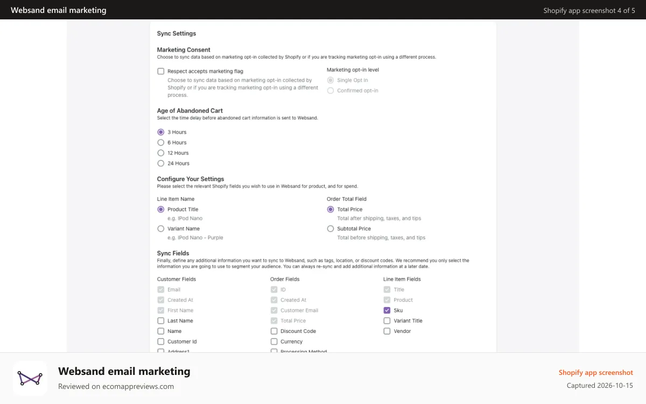646x404 pixels.
Task: Uncheck the Sku line item field
Action: tap(387, 310)
